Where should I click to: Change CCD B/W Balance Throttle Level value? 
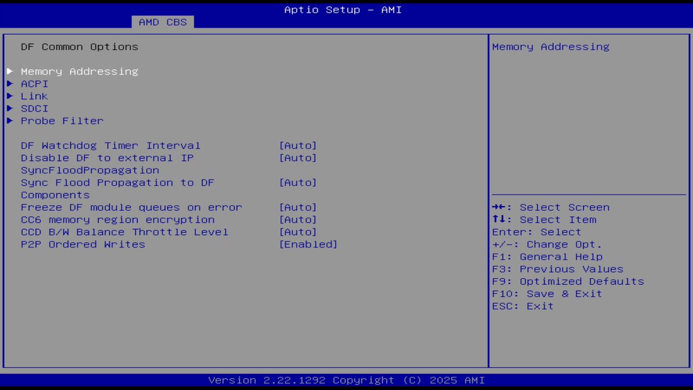click(x=298, y=232)
